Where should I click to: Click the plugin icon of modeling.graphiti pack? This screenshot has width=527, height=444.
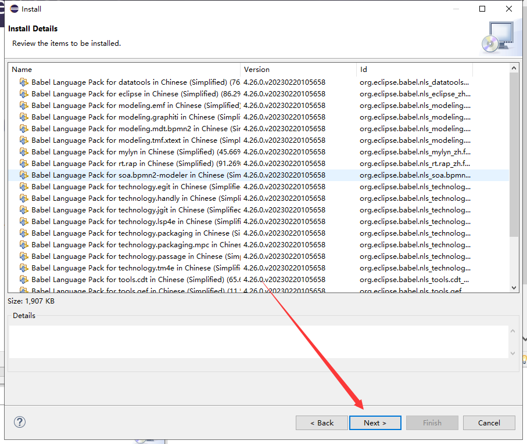(x=24, y=117)
